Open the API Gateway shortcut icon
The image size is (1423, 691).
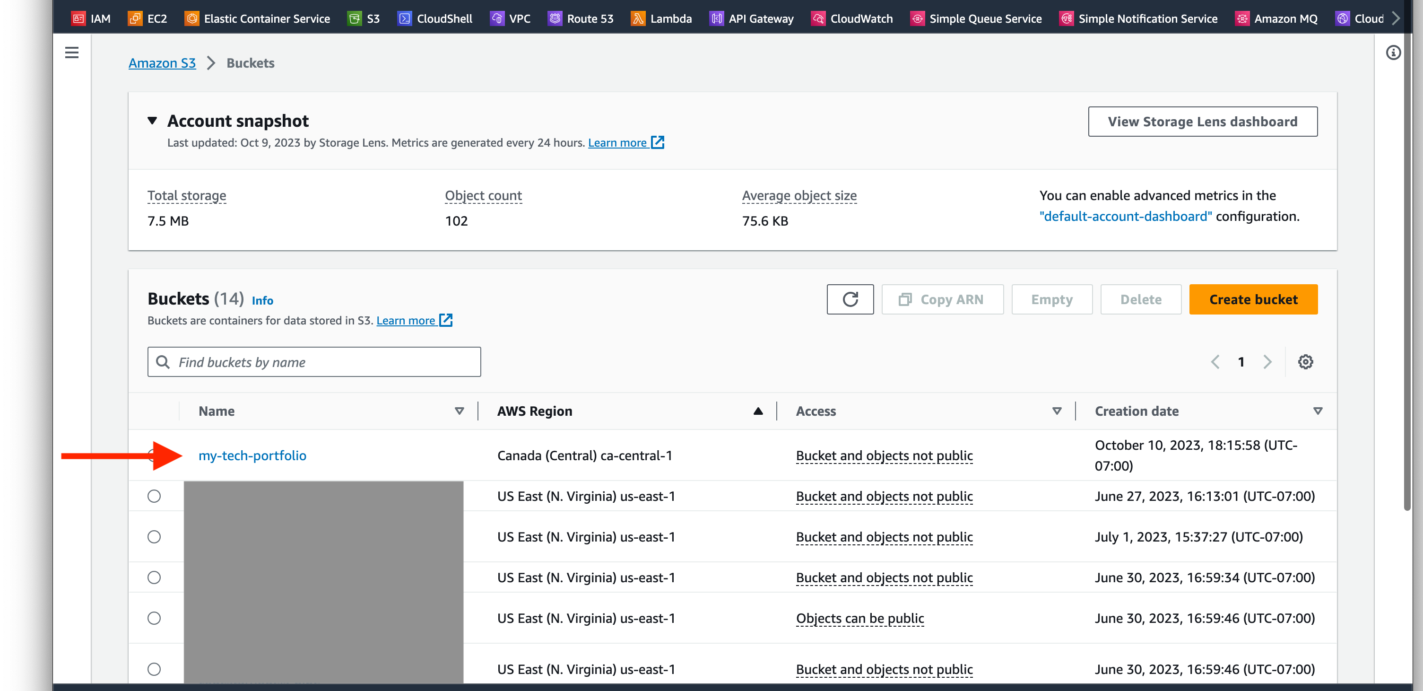click(x=717, y=18)
